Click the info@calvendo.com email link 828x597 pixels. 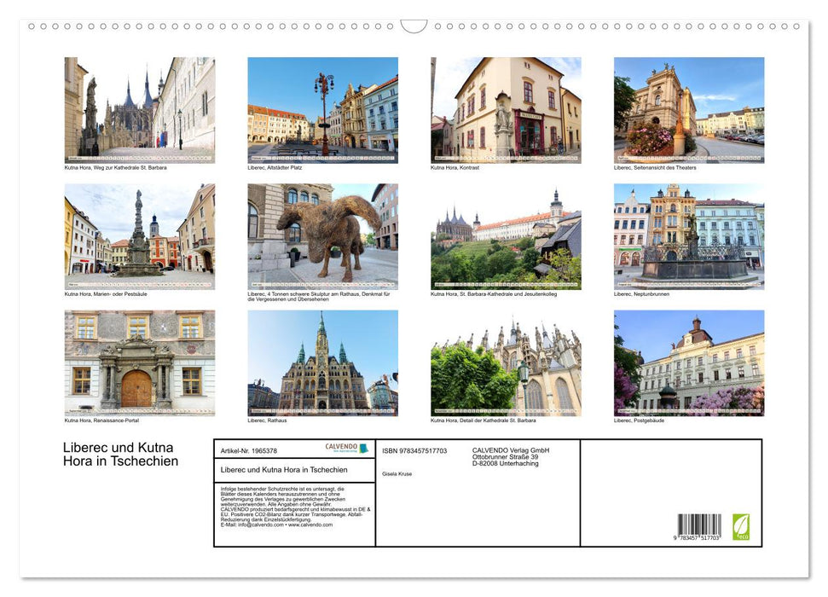pyautogui.click(x=255, y=525)
